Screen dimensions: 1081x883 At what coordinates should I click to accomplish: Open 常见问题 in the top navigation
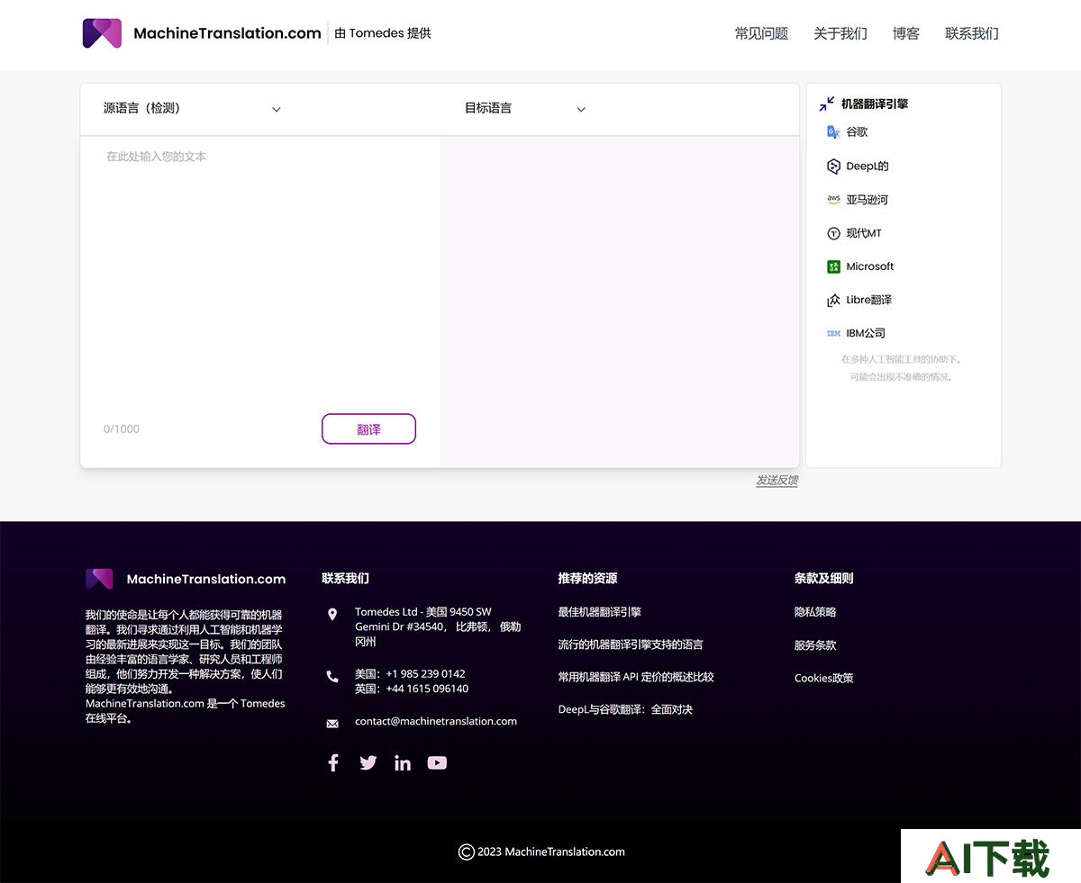[x=761, y=34]
